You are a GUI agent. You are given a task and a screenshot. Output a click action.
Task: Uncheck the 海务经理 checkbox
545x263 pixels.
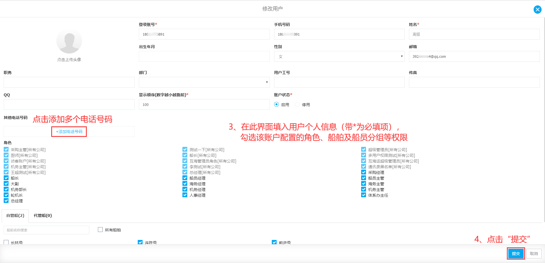pyautogui.click(x=185, y=184)
